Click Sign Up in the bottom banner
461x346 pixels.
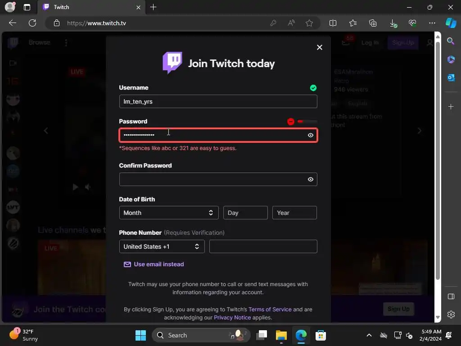(399, 309)
